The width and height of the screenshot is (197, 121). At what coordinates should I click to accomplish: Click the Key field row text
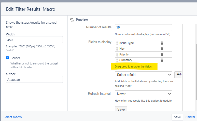tap(122, 49)
